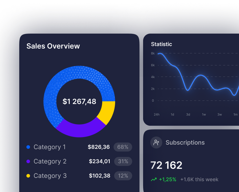Viewport: 239px width, 192px height.
Task: Select the blue Category 1 legend dot
Action: click(28, 147)
